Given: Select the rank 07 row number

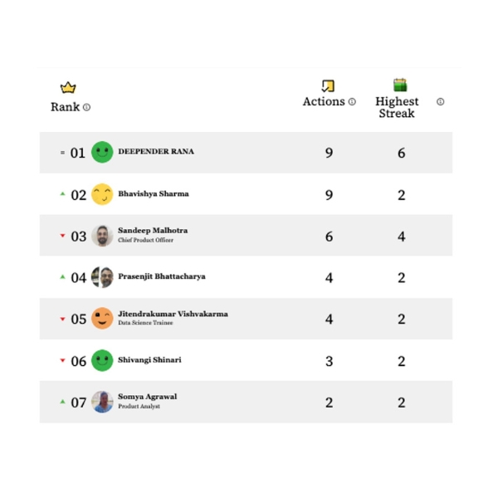Looking at the screenshot, I should pos(79,403).
